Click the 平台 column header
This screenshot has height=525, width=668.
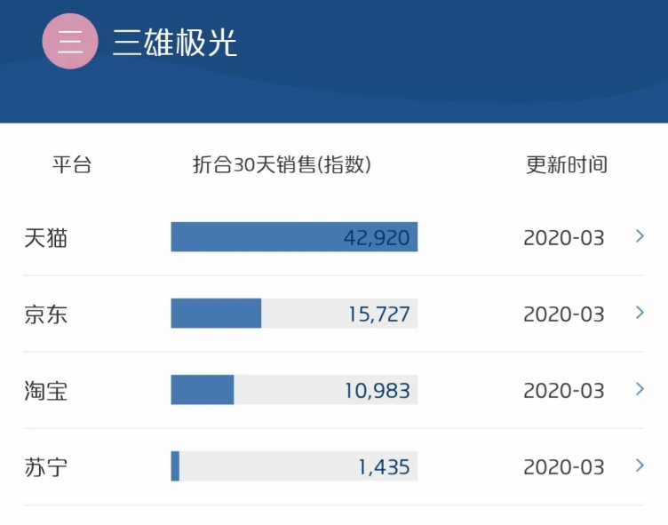coord(72,164)
